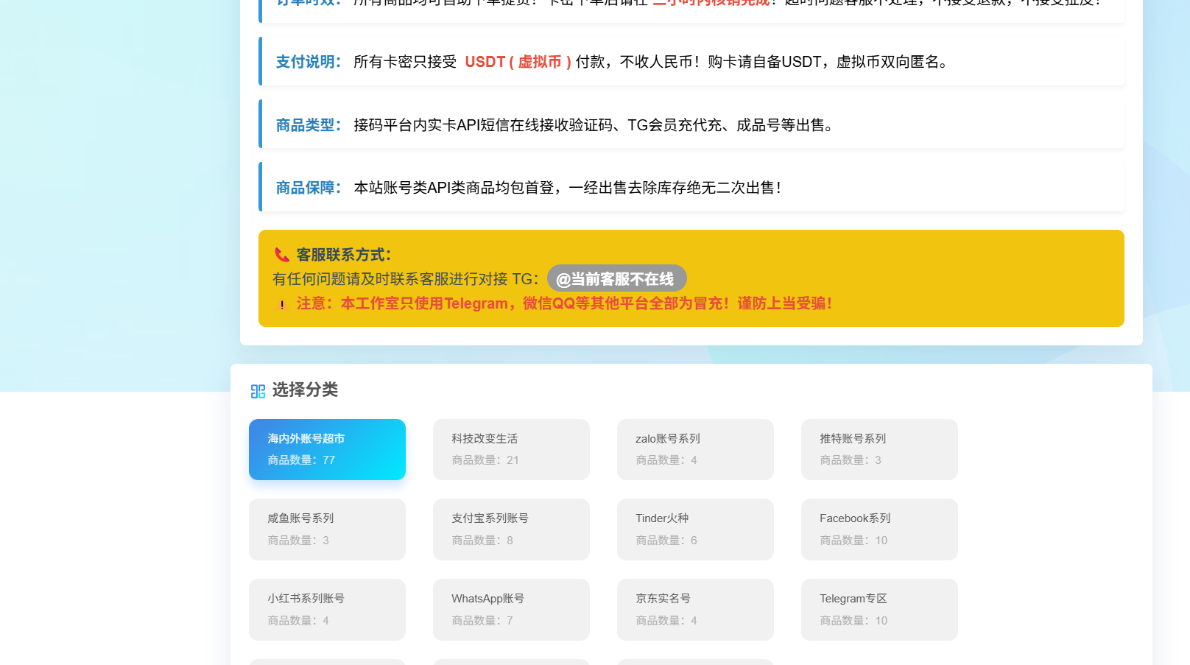Click the 支付宝系列账号 category card
This screenshot has width=1190, height=665.
[511, 529]
